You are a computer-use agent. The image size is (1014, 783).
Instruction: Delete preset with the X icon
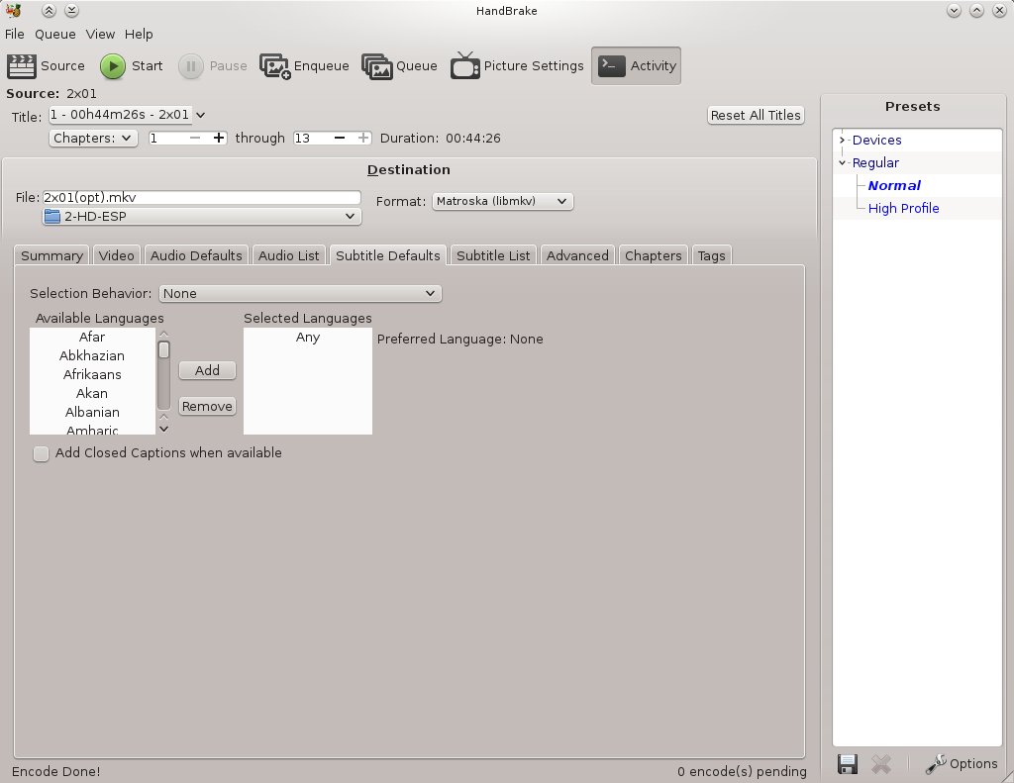880,763
